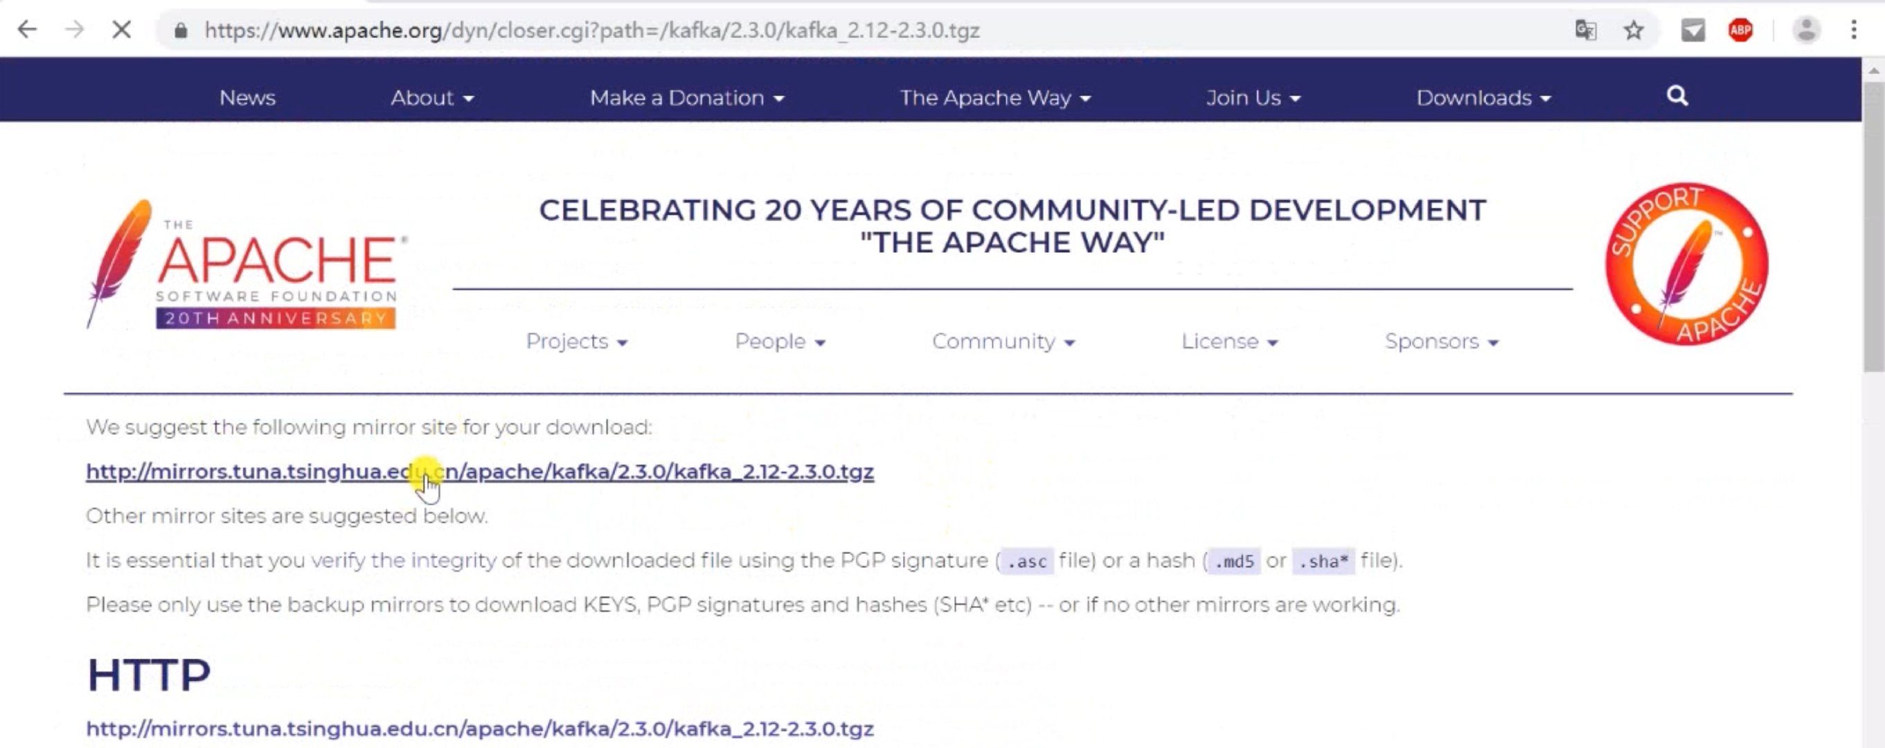The image size is (1885, 748).
Task: Click the HTTP section heading
Action: click(x=149, y=675)
